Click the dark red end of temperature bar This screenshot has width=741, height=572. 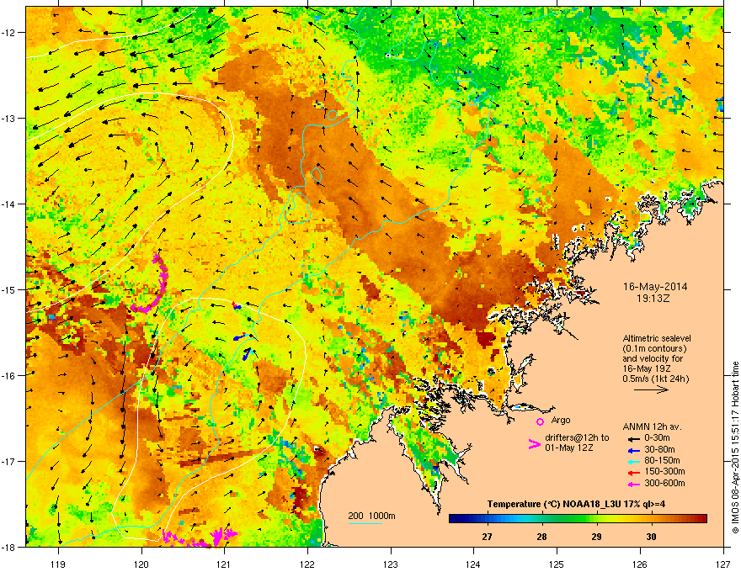click(x=702, y=519)
